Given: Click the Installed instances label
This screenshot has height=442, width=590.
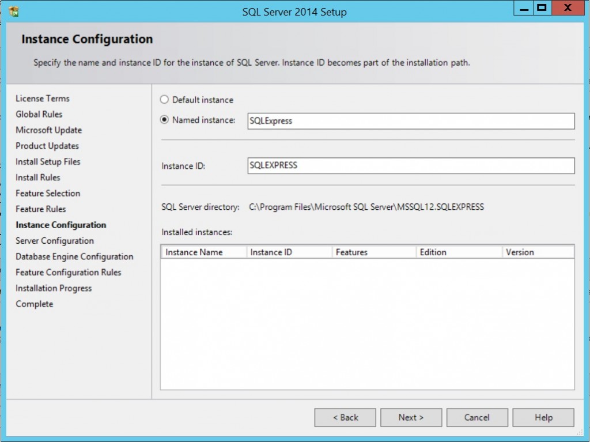Looking at the screenshot, I should pos(197,232).
